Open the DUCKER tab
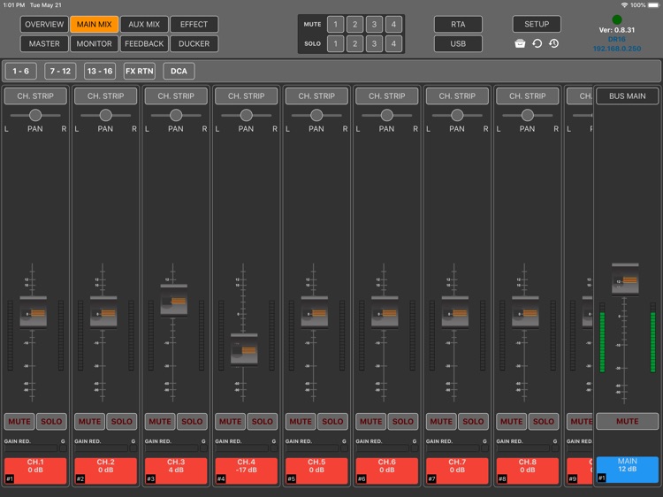 [x=194, y=43]
